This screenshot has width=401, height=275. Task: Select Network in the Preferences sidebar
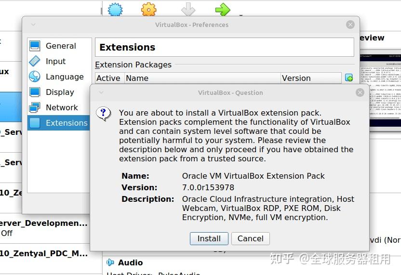coord(59,107)
